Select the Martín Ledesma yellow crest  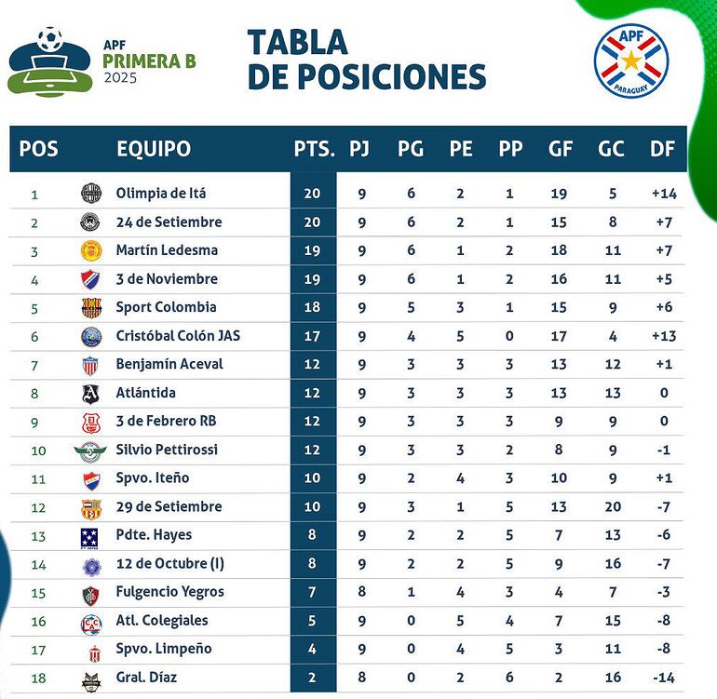pyautogui.click(x=90, y=250)
